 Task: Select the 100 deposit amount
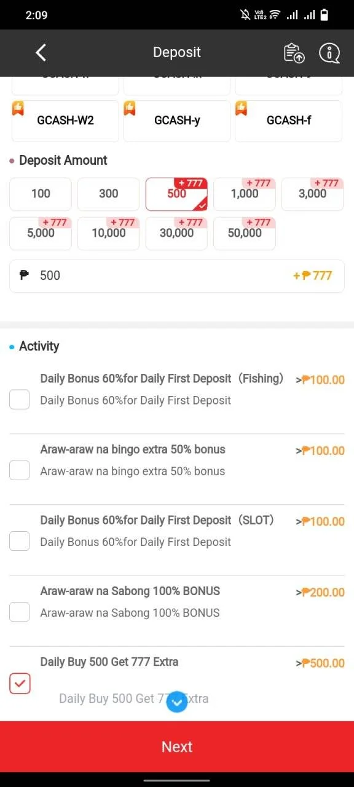[41, 194]
